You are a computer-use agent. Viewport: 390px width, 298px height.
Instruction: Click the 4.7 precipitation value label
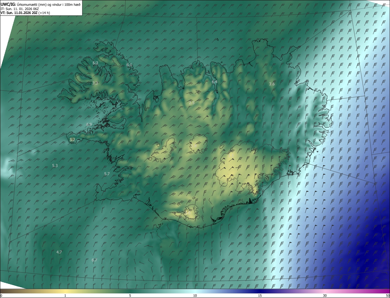click(x=59, y=252)
